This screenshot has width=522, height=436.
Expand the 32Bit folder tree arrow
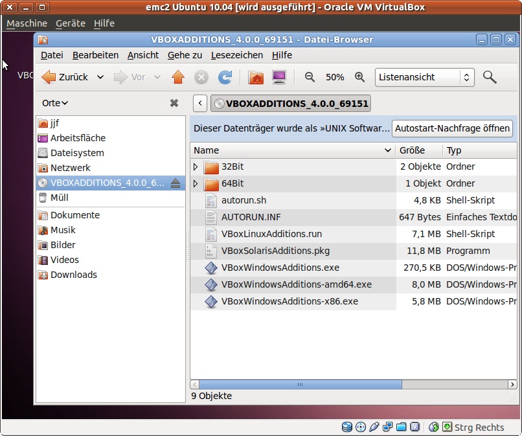click(196, 166)
